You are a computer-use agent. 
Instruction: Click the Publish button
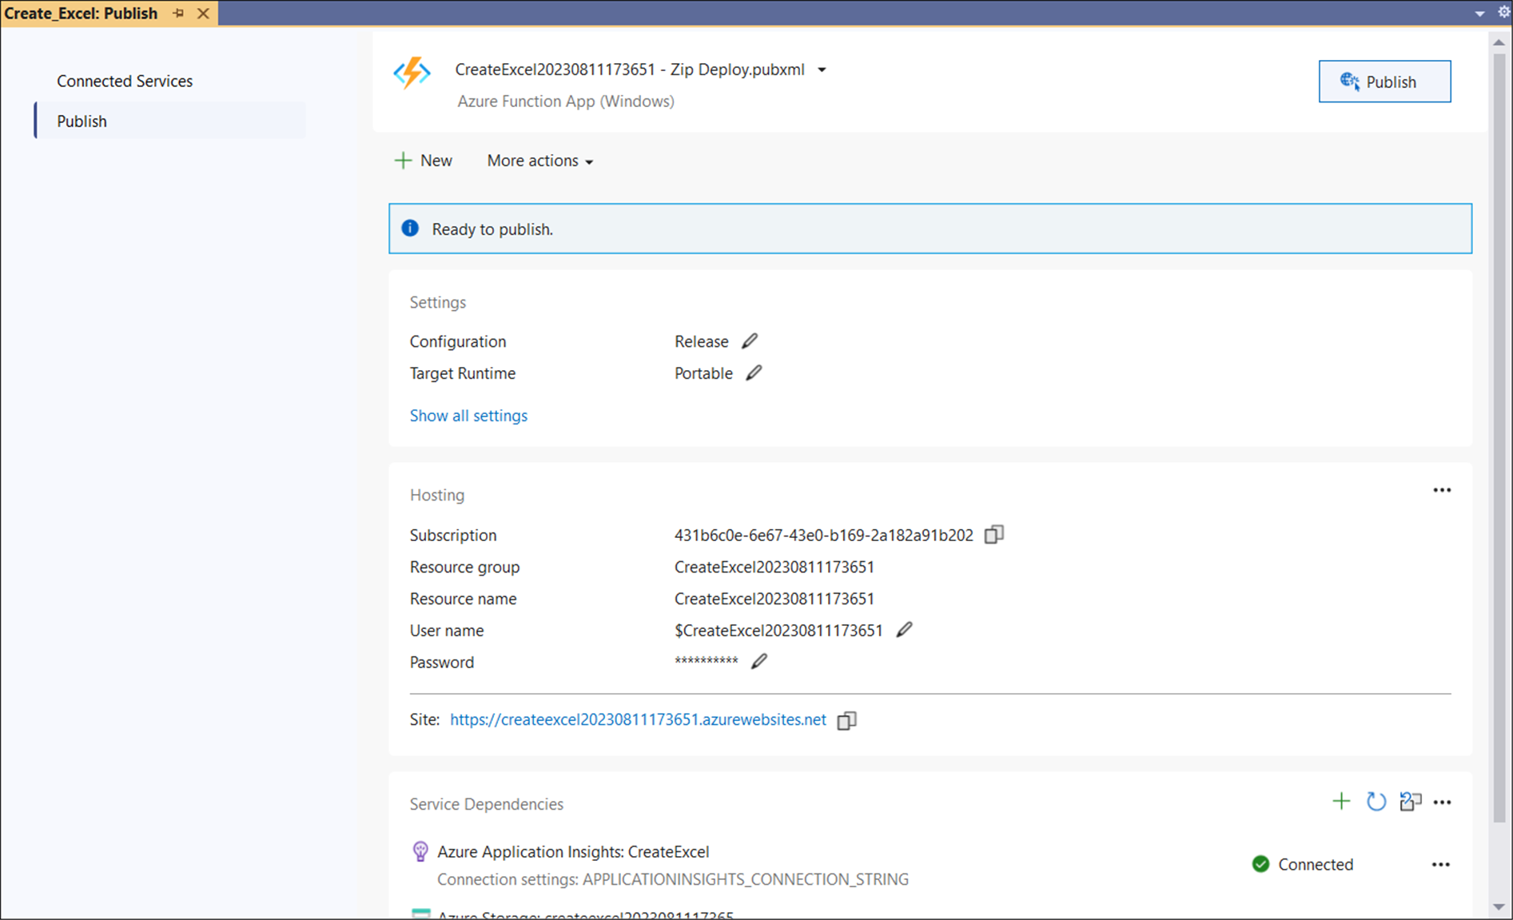1384,82
